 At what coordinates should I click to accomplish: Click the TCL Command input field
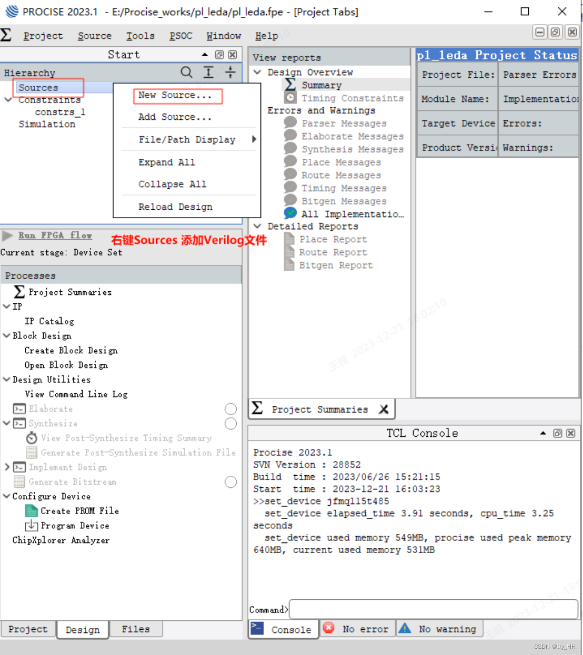point(434,609)
